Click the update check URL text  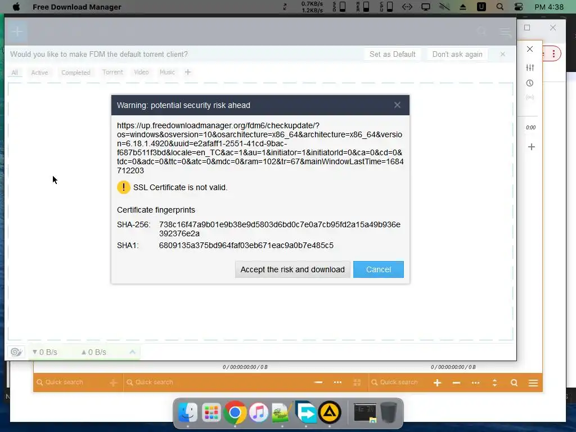click(x=260, y=148)
